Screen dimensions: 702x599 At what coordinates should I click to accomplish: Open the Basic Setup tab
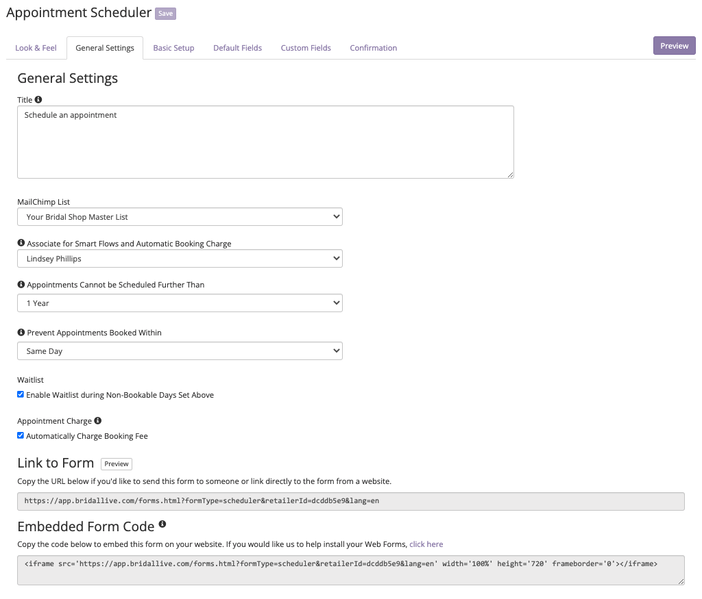[173, 48]
